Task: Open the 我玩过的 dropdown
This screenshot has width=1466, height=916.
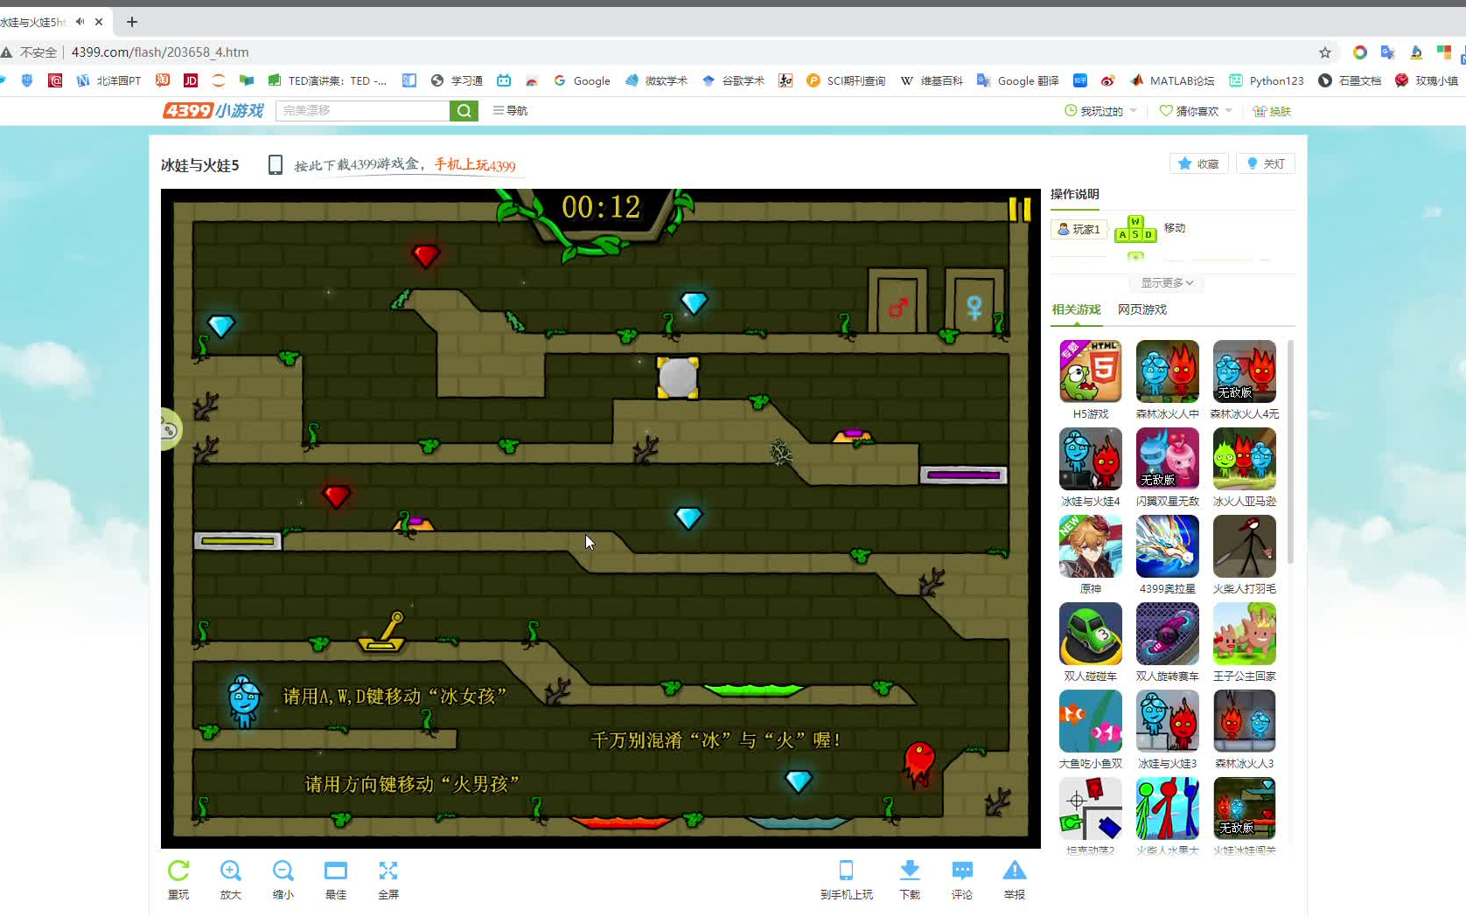Action: [x=1100, y=111]
